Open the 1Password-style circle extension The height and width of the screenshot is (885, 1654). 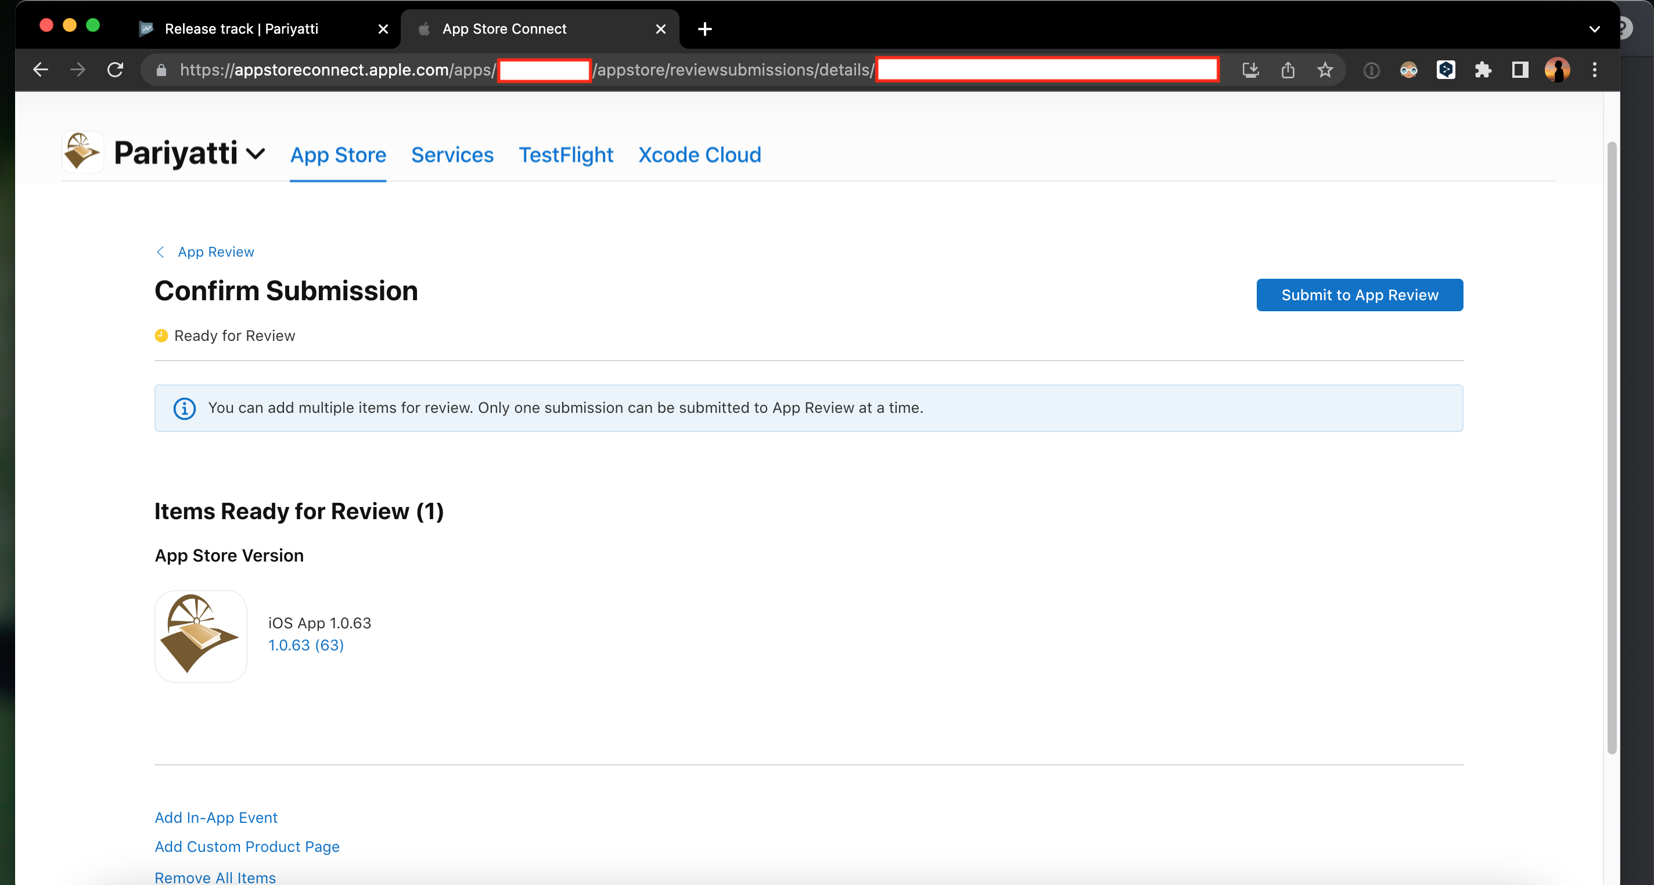1371,70
